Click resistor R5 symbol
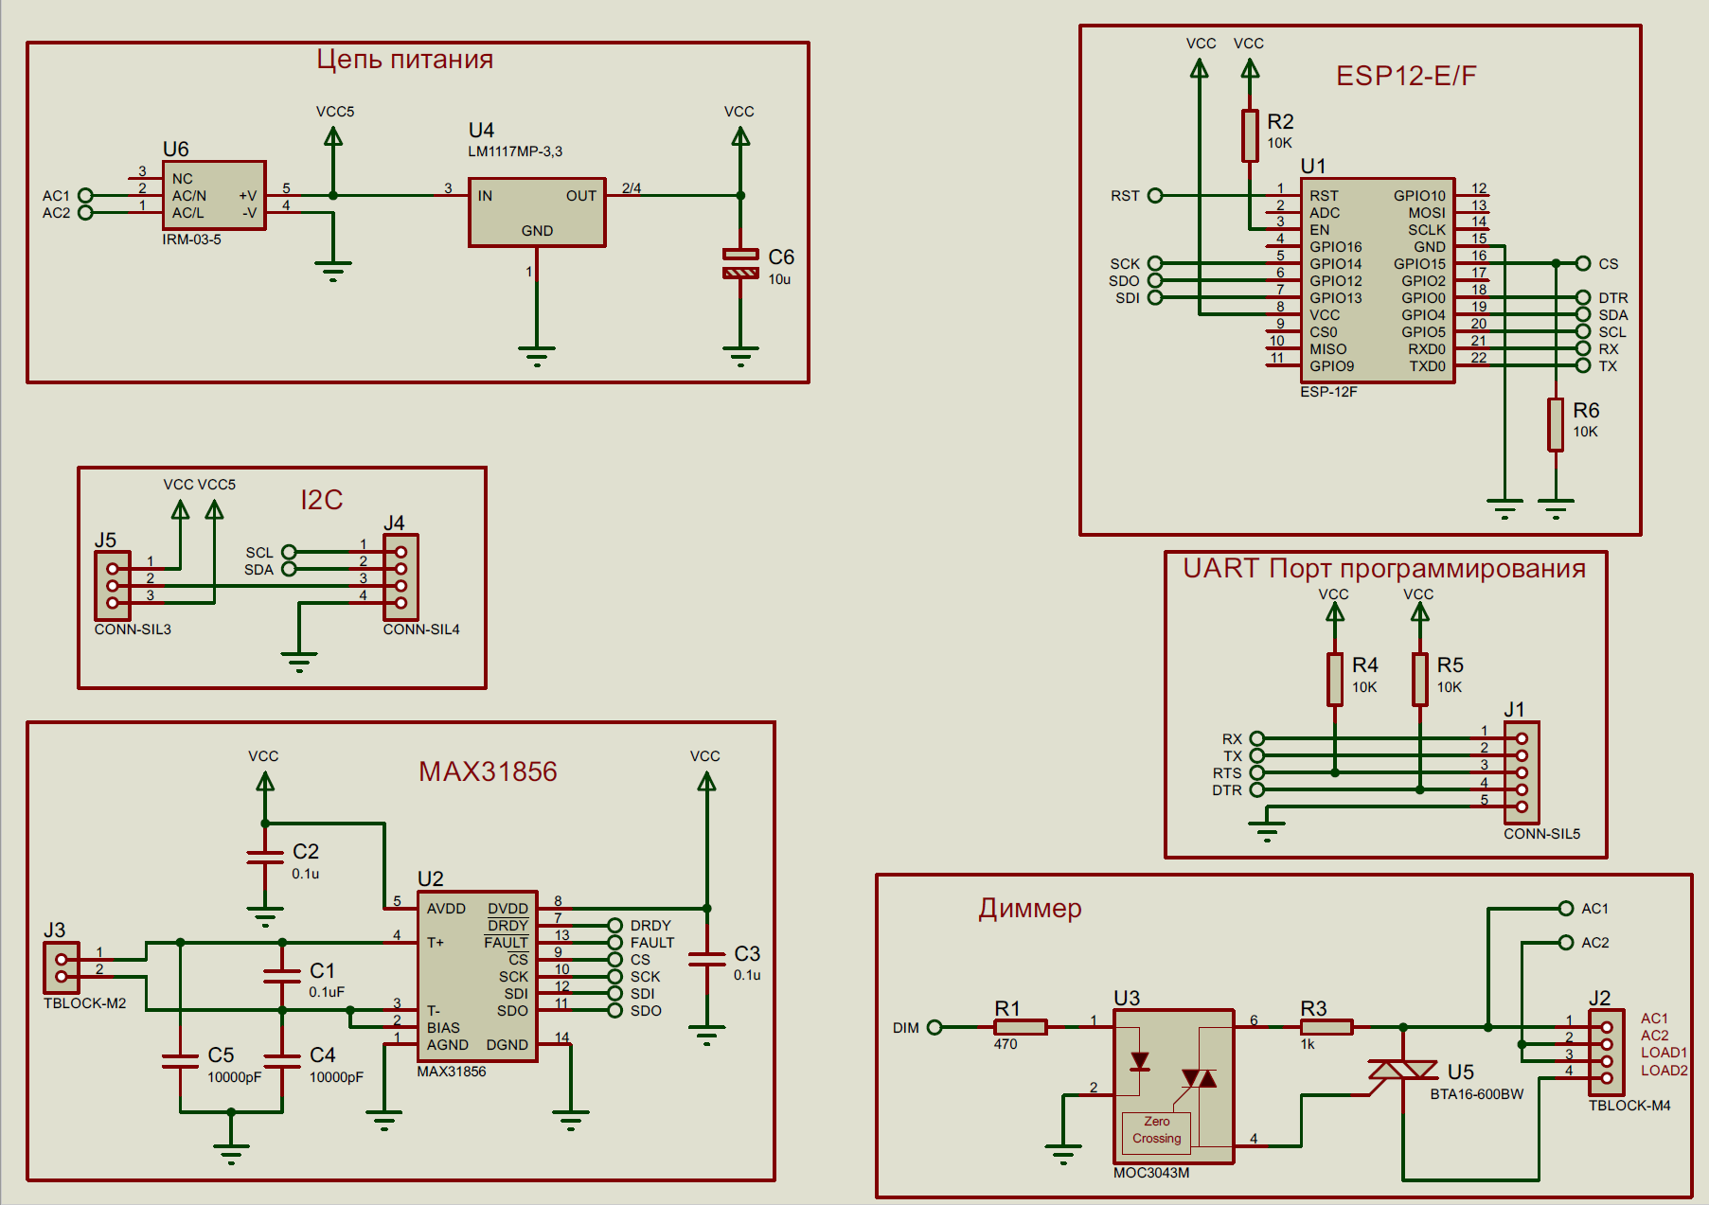Image resolution: width=1709 pixels, height=1205 pixels. pyautogui.click(x=1420, y=679)
